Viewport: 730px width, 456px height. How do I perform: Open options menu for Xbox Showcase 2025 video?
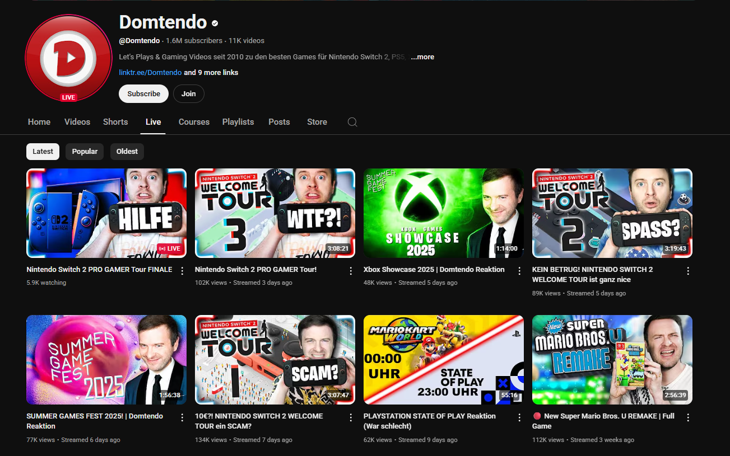[519, 271]
